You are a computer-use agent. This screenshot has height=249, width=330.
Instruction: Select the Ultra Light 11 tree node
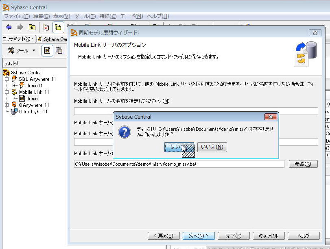[x=33, y=111]
